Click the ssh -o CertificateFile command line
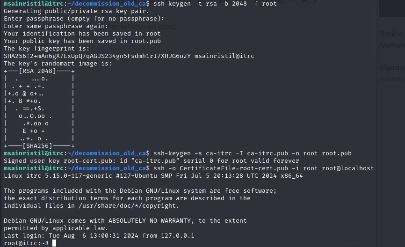This screenshot has width=405, height=247. click(262, 168)
